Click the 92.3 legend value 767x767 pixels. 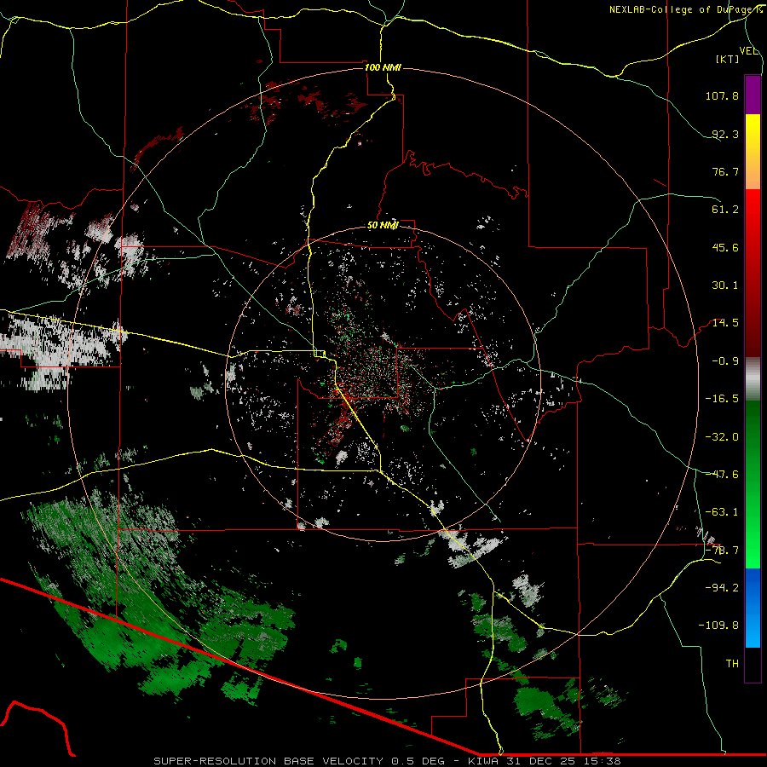click(x=725, y=134)
